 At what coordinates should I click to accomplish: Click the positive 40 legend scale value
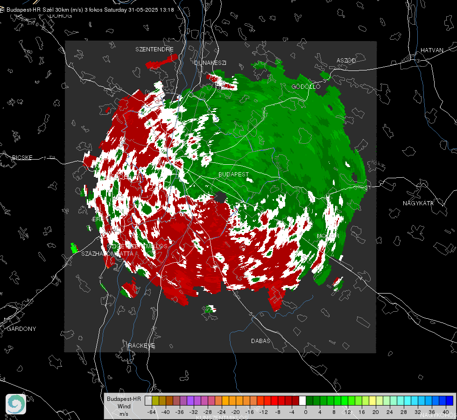coord(446,412)
